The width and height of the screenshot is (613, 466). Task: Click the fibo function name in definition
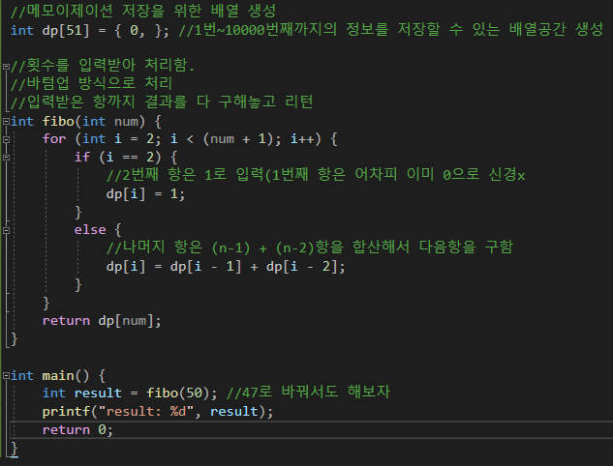click(58, 121)
